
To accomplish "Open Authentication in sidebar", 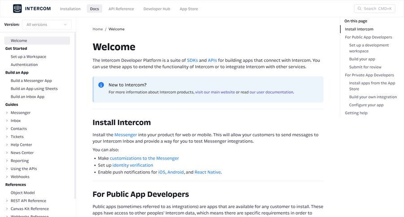I will 24,65.
